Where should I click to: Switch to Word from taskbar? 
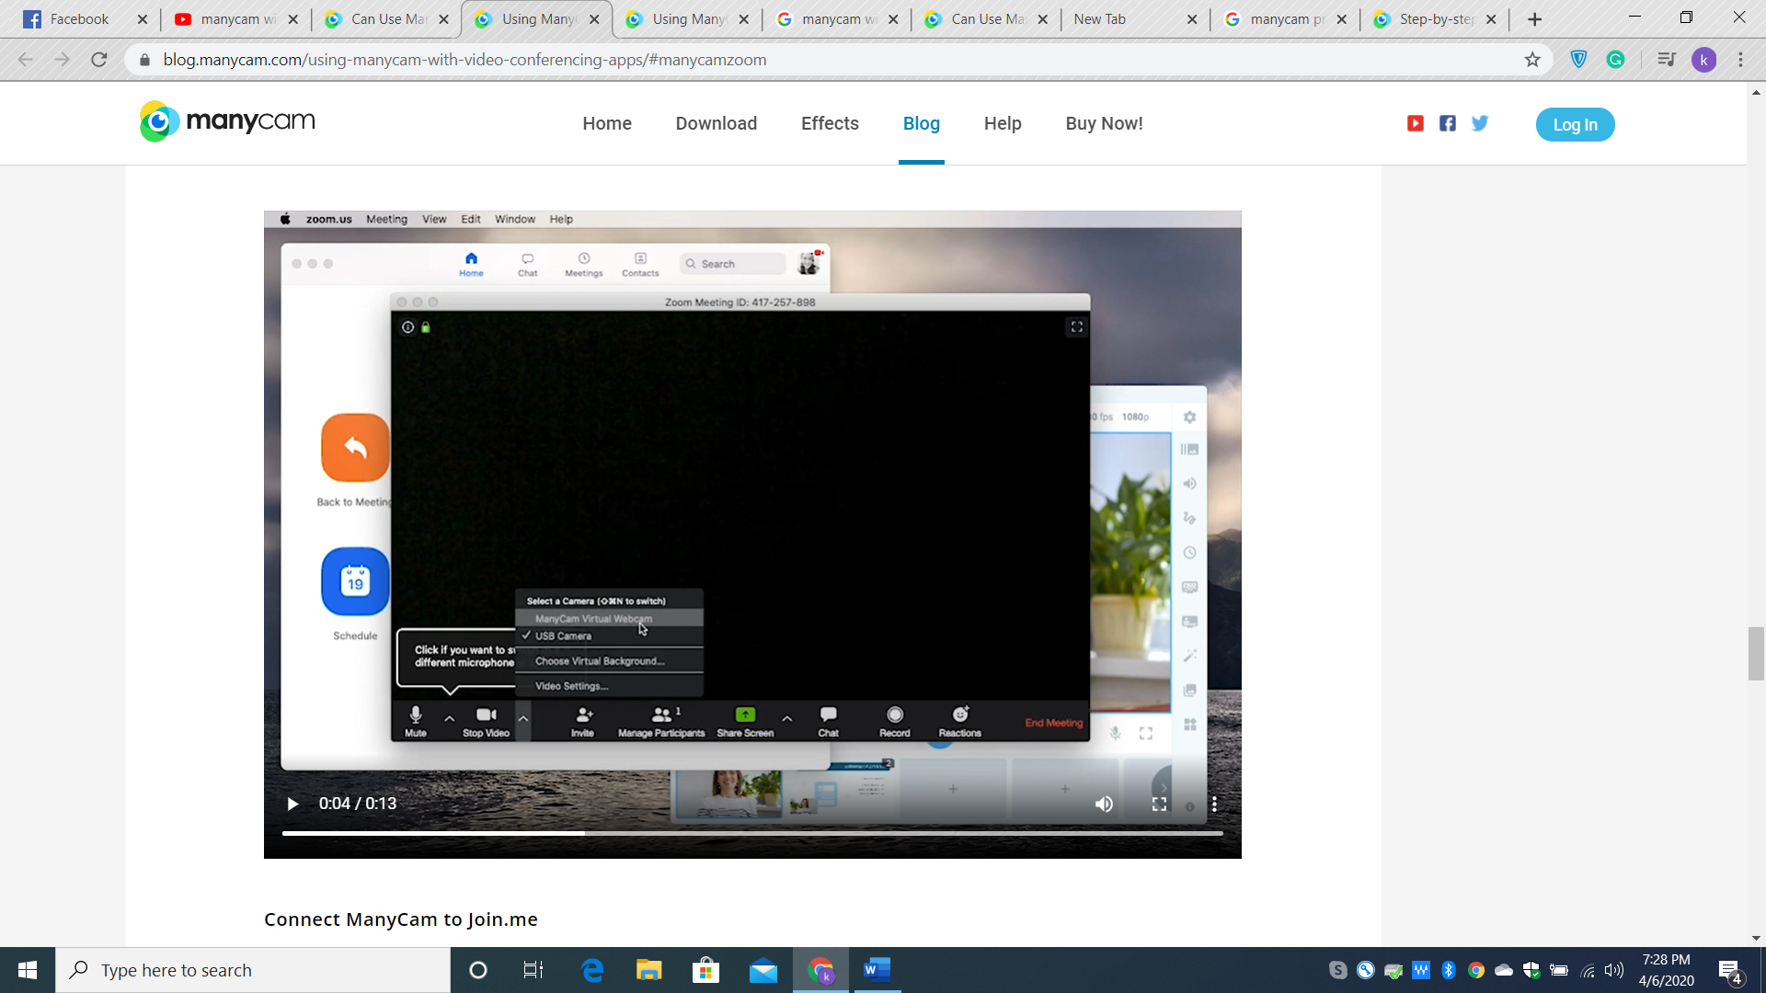click(877, 970)
